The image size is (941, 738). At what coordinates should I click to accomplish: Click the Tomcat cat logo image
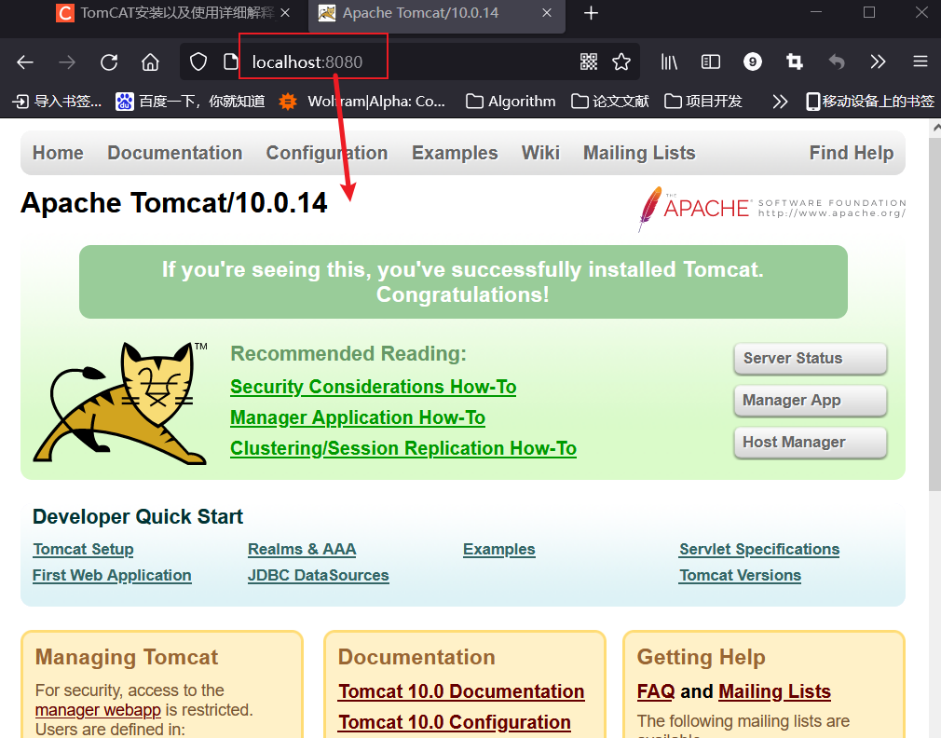pyautogui.click(x=120, y=403)
